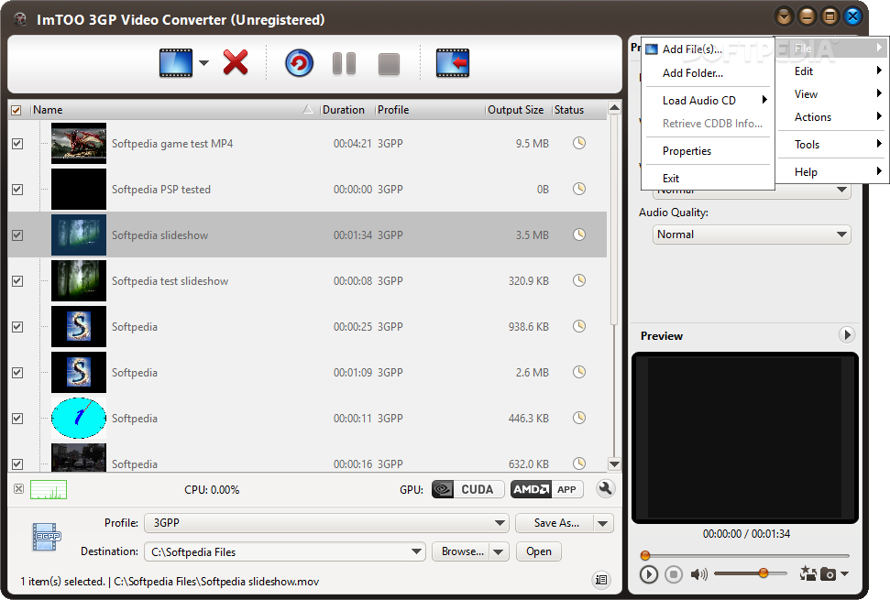Open the Audio Quality Normal dropdown

752,235
